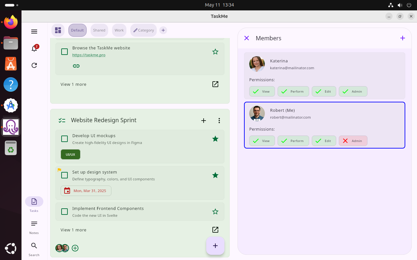Screen dimensions: 417x260
Task: Open the notifications bell icon
Action: [34, 48]
